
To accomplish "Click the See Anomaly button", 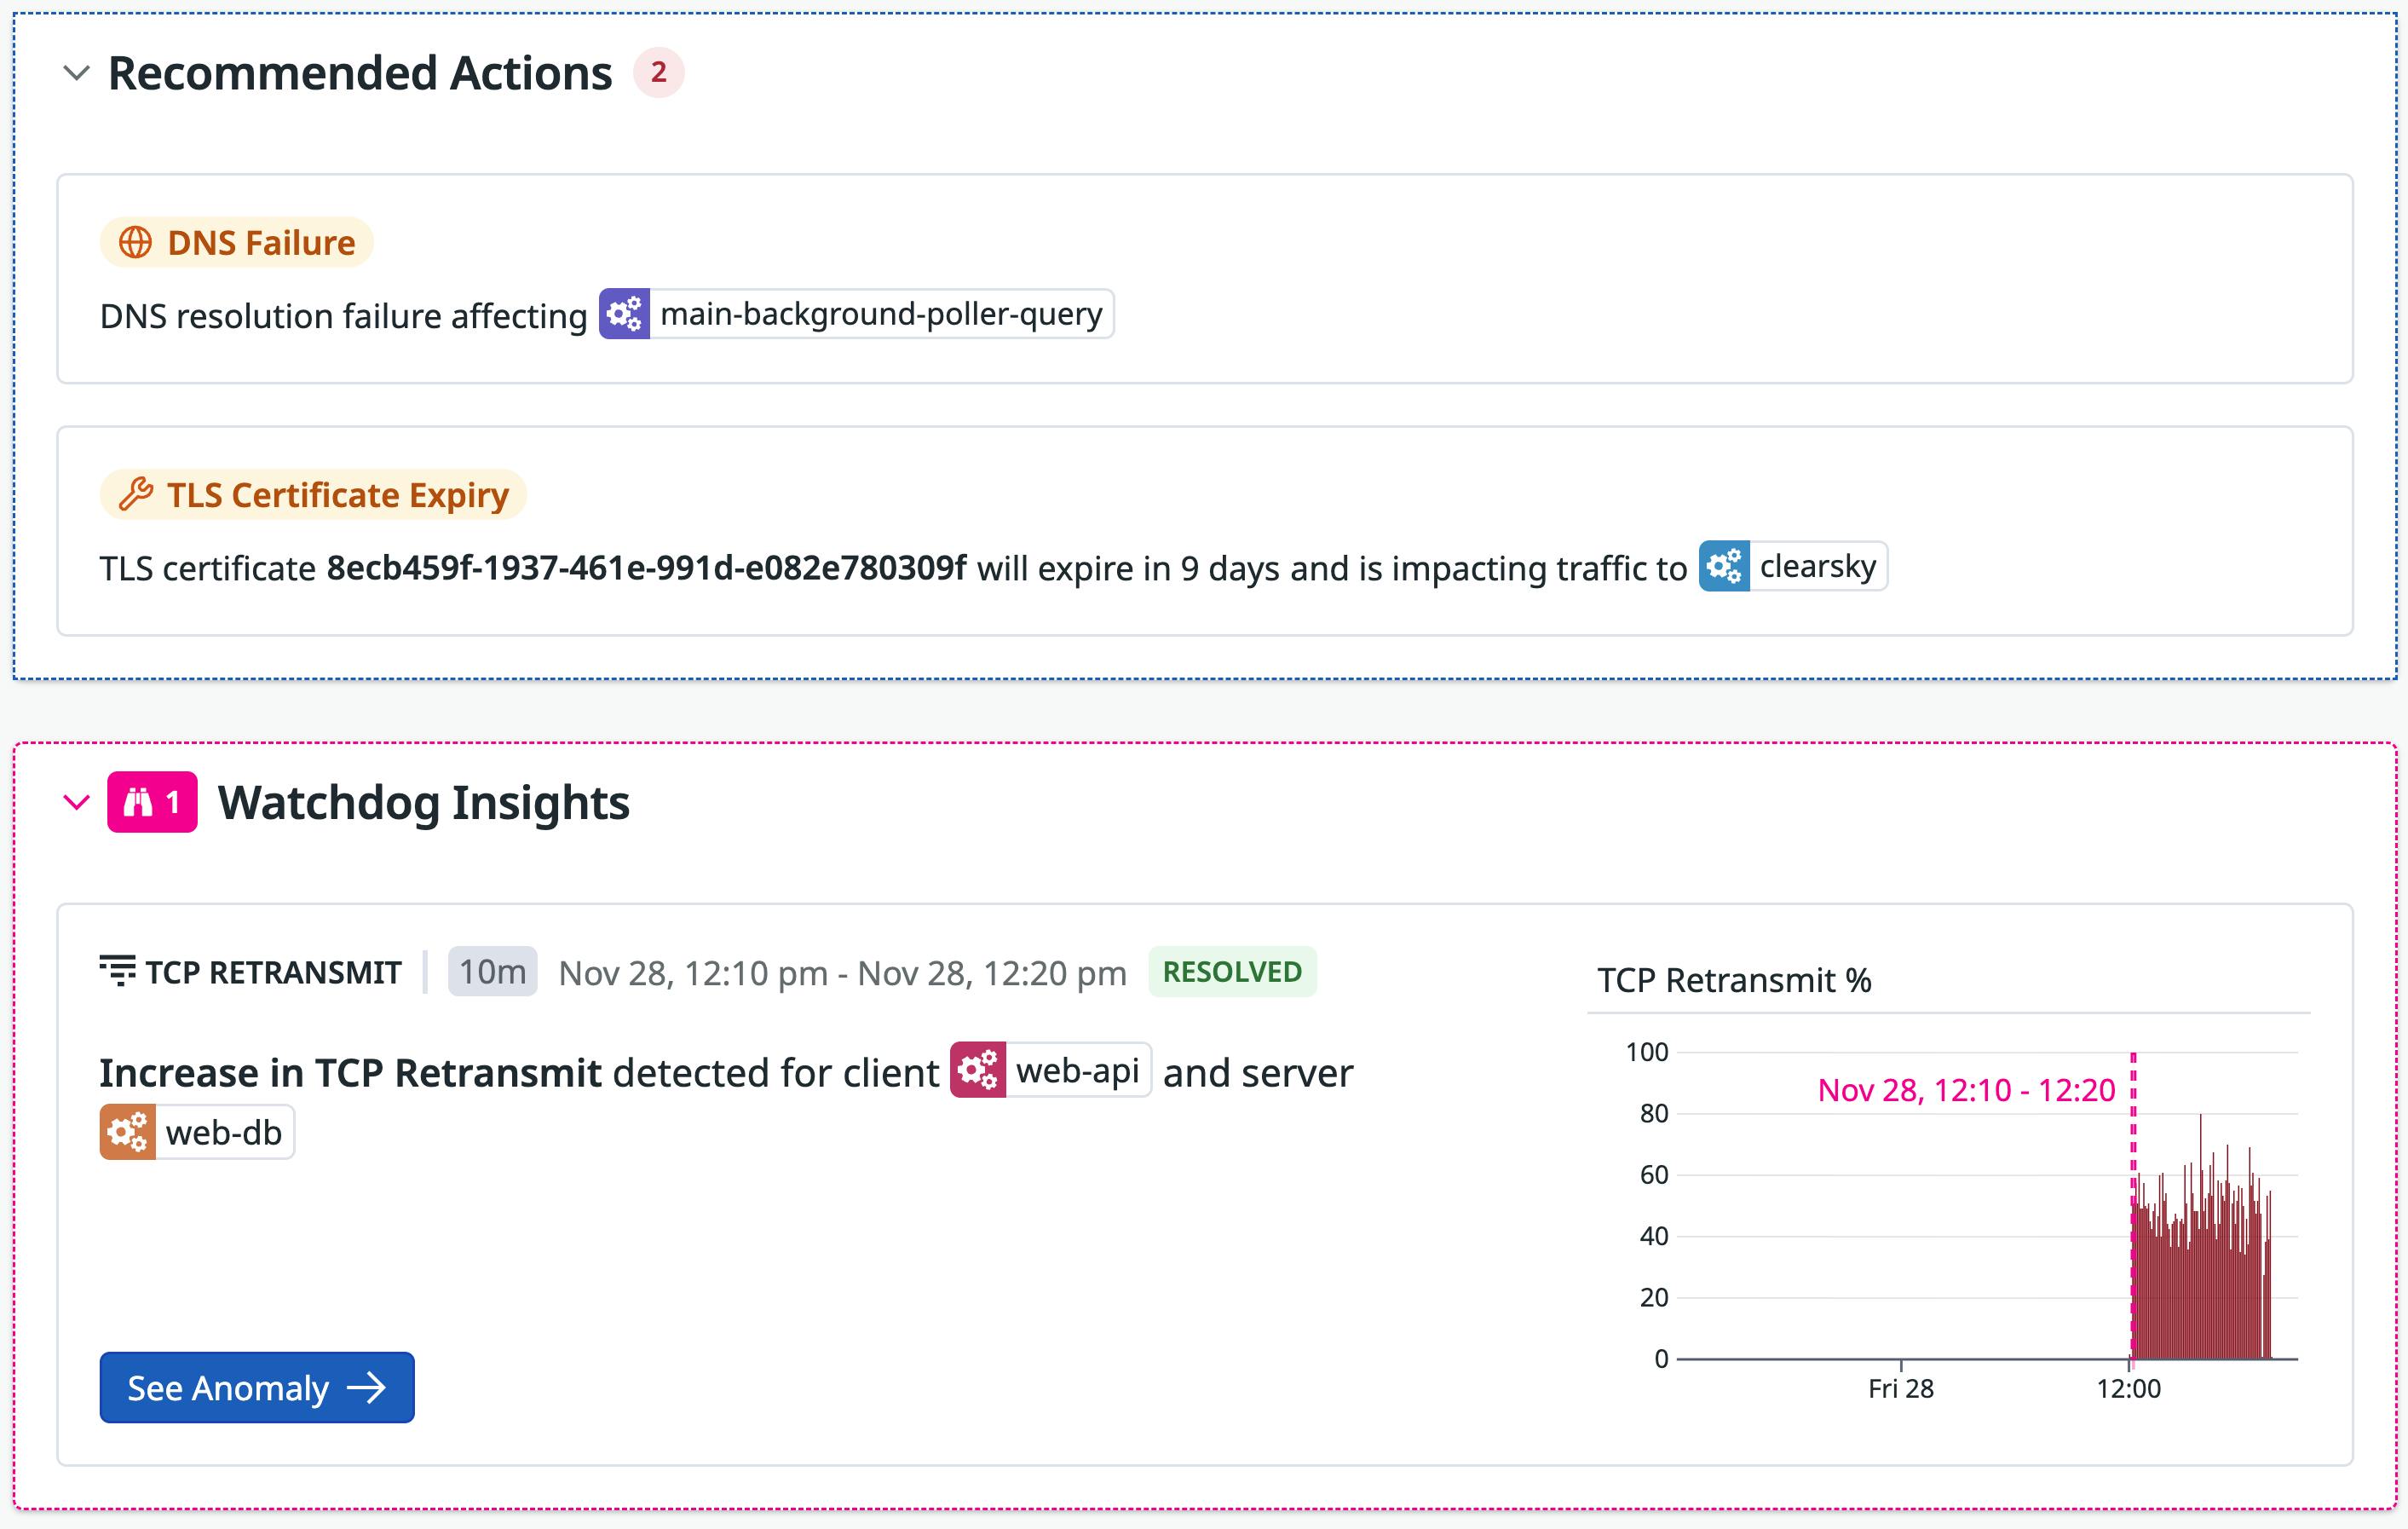I will coord(256,1388).
